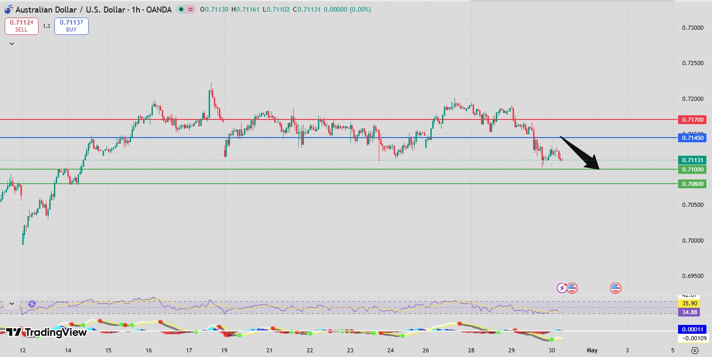Click the purple circular refresh icon in the RSI pane
The image size is (712, 357).
click(32, 304)
